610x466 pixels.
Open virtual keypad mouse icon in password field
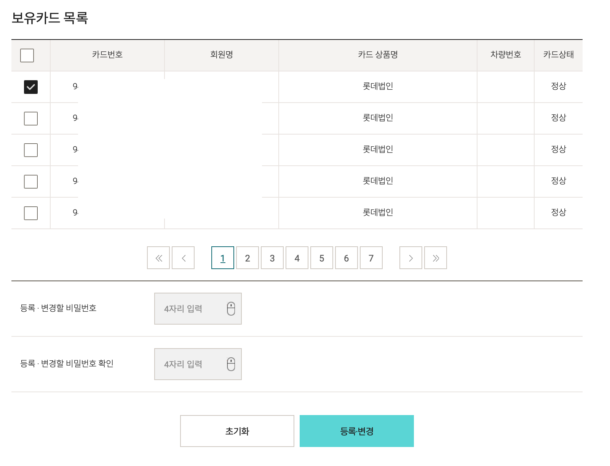pyautogui.click(x=231, y=309)
